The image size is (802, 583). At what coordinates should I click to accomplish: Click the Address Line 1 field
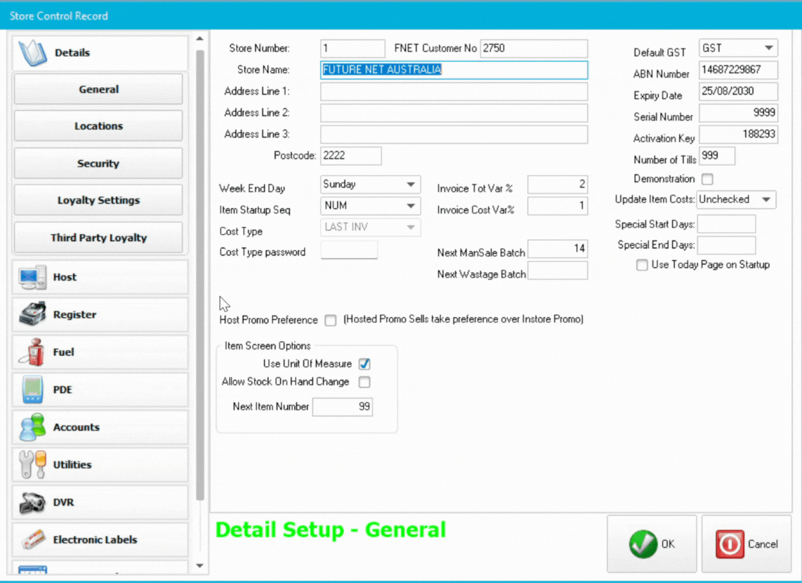pyautogui.click(x=453, y=92)
